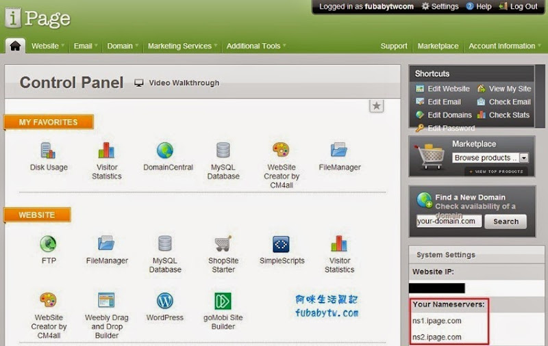Open Help in the top bar

click(x=479, y=6)
